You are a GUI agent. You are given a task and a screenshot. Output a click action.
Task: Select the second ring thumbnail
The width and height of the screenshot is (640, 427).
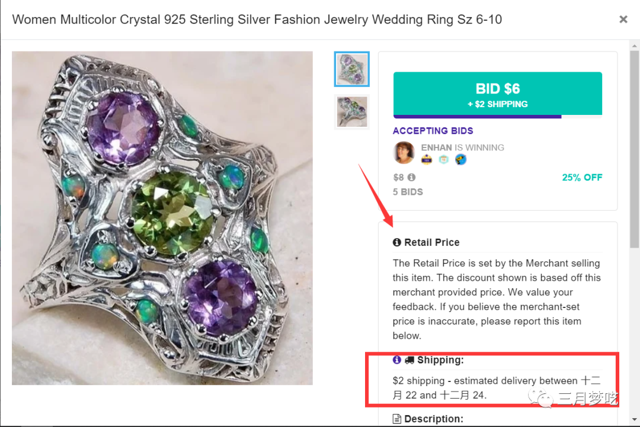(x=351, y=111)
